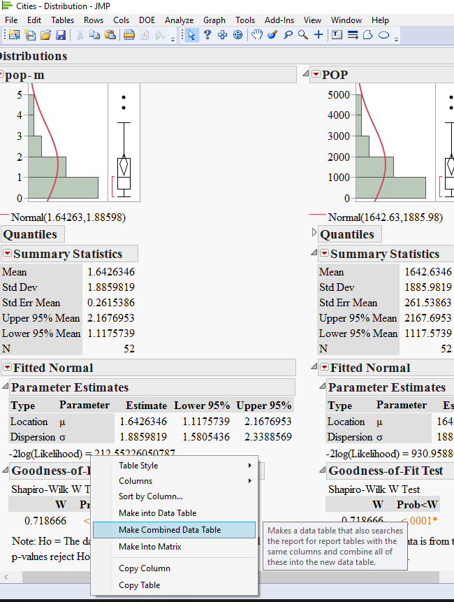The height and width of the screenshot is (602, 454).
Task: Click the toolbar overflow arrow after Ellipse
Action: click(396, 39)
